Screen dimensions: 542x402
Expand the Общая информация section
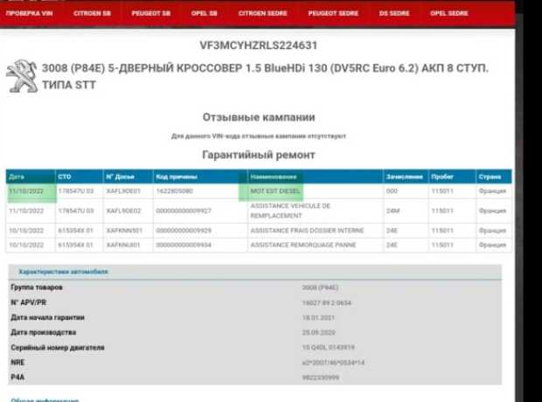tap(45, 400)
